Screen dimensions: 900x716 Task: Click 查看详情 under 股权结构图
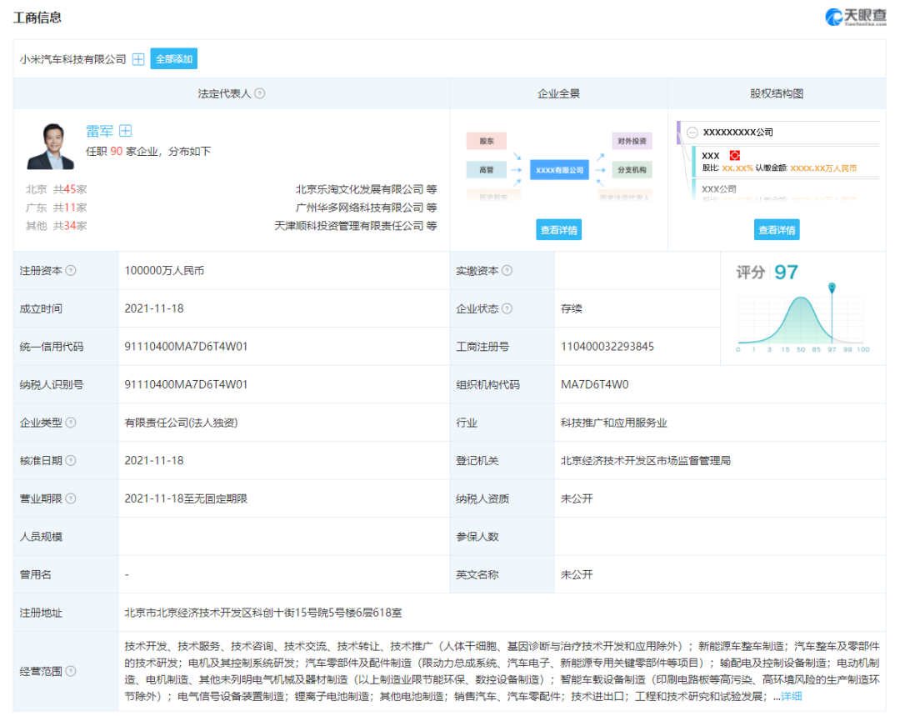pos(777,230)
